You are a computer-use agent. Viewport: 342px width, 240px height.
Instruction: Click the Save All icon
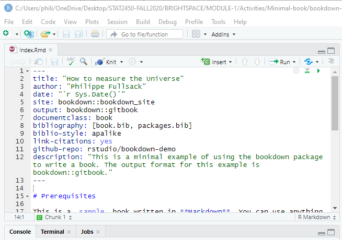(x=79, y=34)
